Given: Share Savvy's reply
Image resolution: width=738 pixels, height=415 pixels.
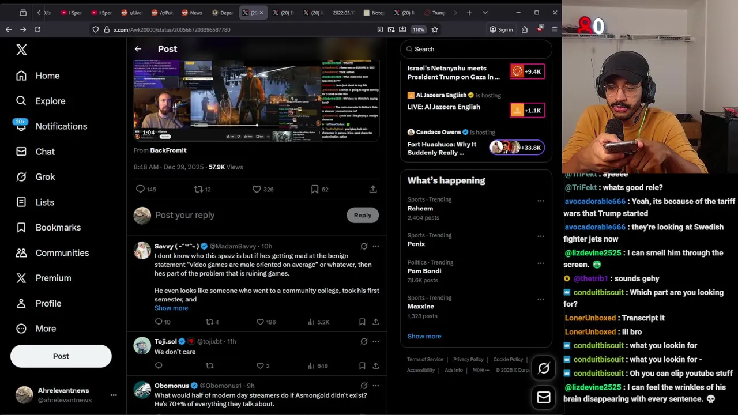Looking at the screenshot, I should tap(376, 322).
